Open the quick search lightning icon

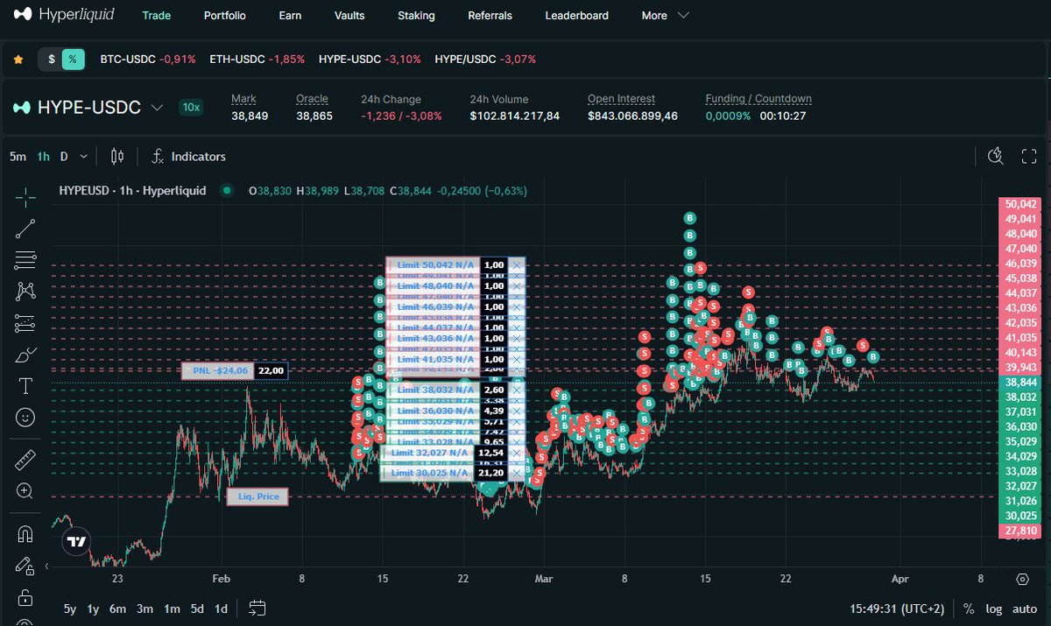coord(995,157)
